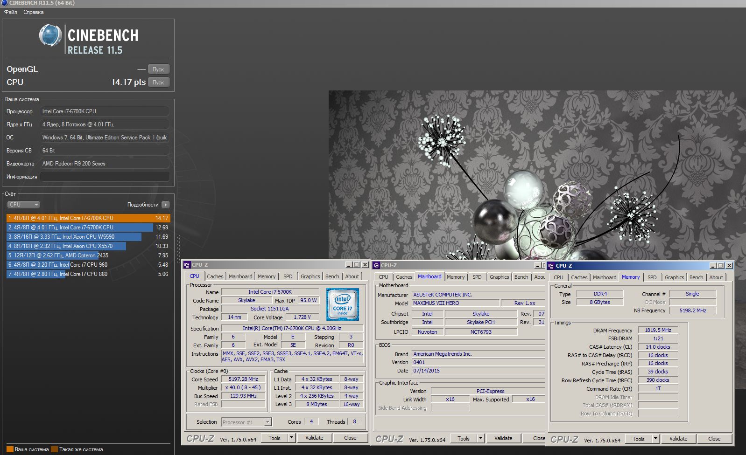Expand Tools dropdown arrow in Mainboard window
The width and height of the screenshot is (746, 455).
click(480, 438)
